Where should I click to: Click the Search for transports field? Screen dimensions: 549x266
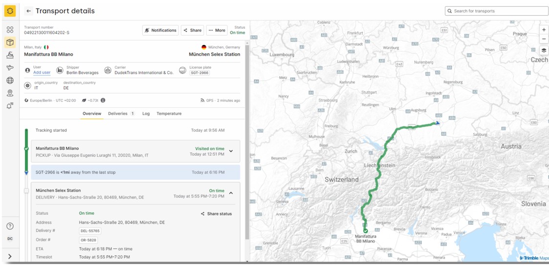[x=497, y=11]
